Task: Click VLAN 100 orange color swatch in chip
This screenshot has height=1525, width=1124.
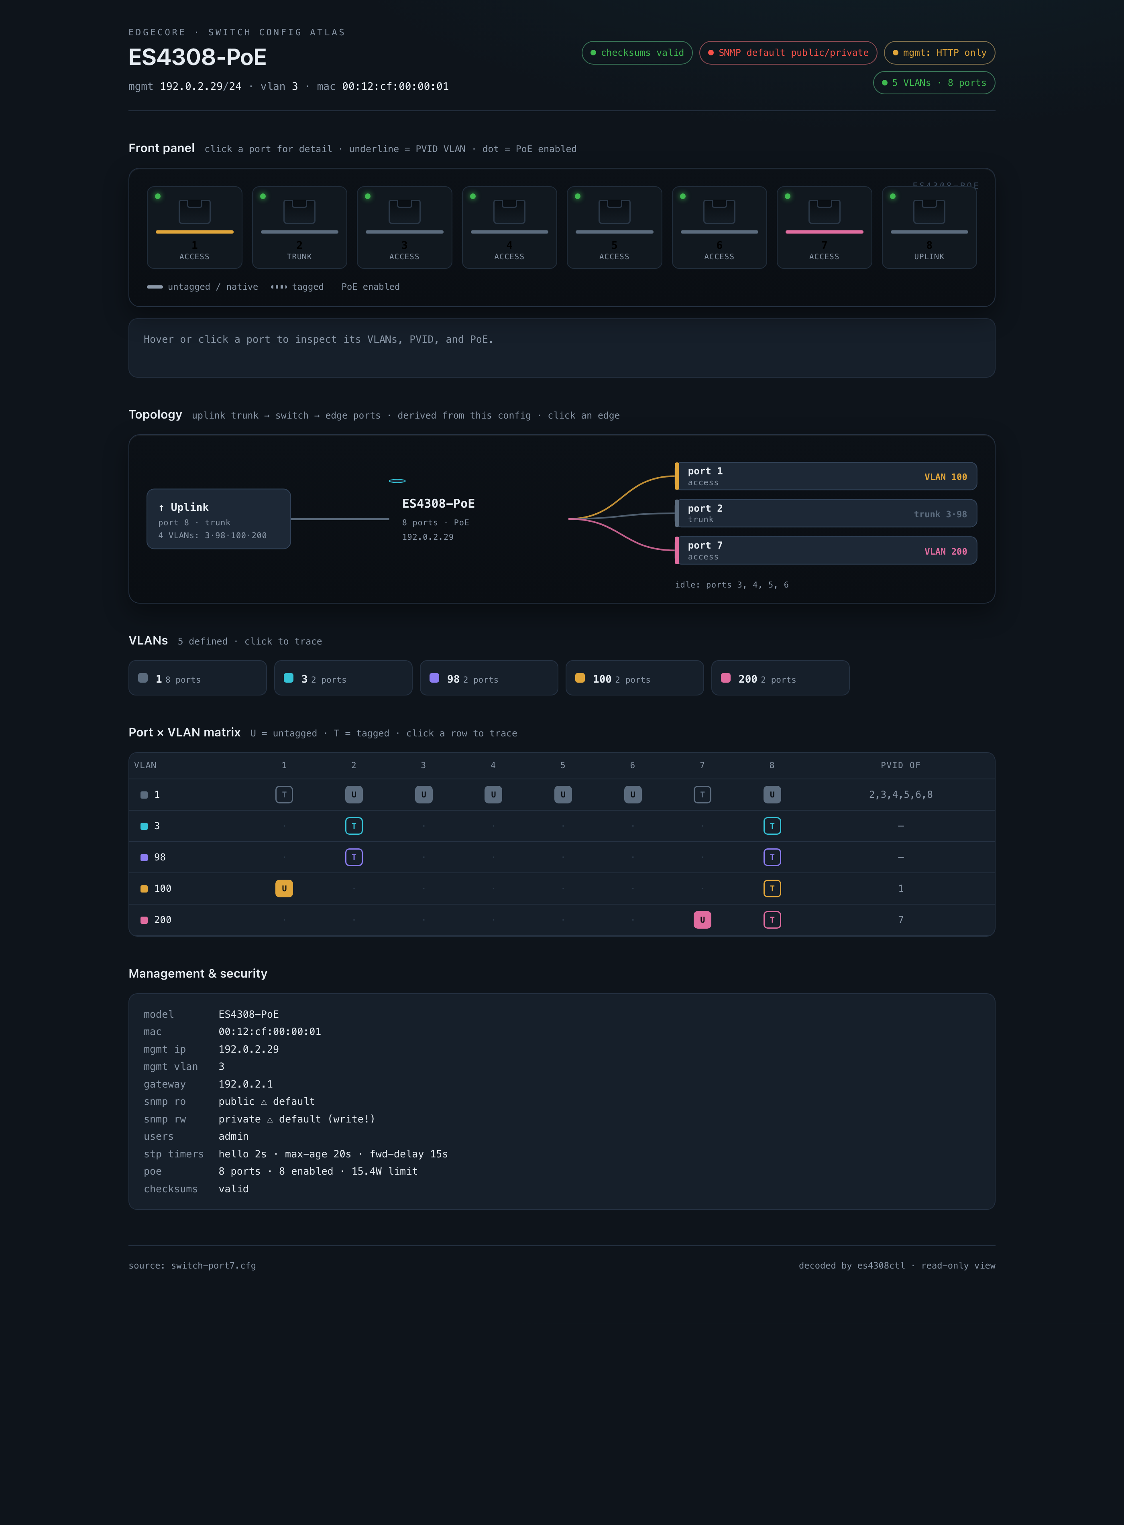Action: [x=580, y=677]
